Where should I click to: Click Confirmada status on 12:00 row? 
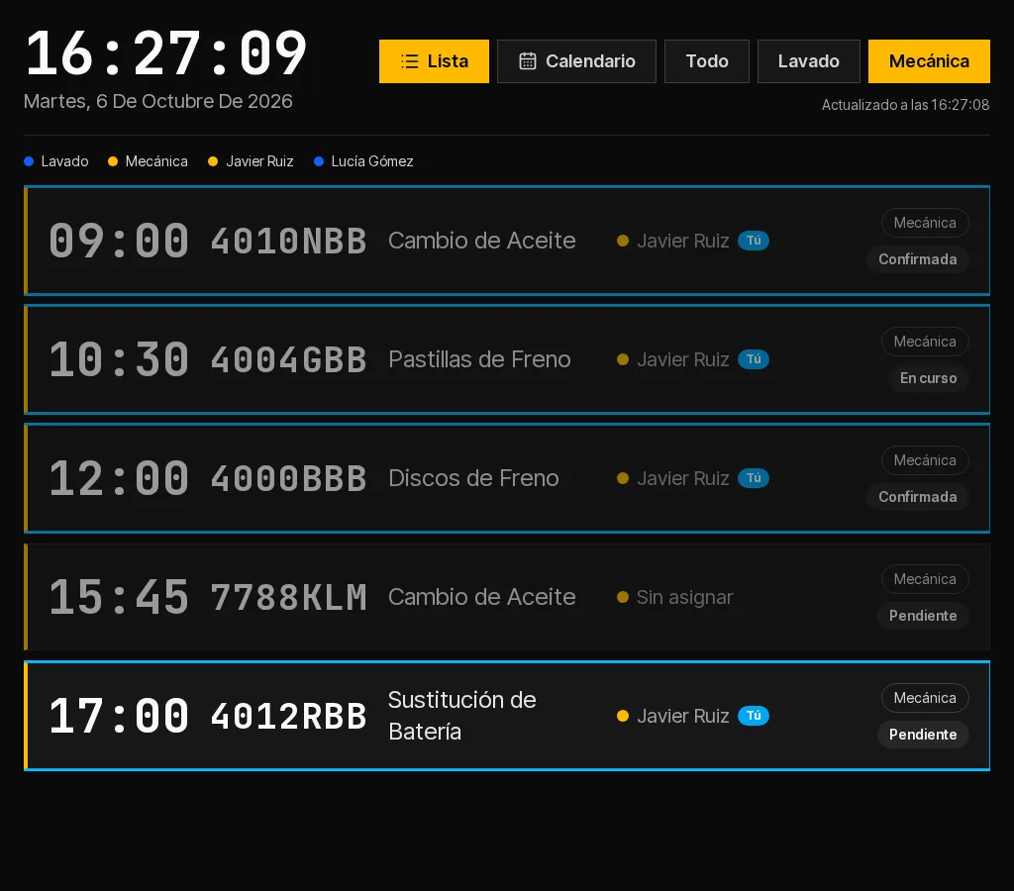917,497
